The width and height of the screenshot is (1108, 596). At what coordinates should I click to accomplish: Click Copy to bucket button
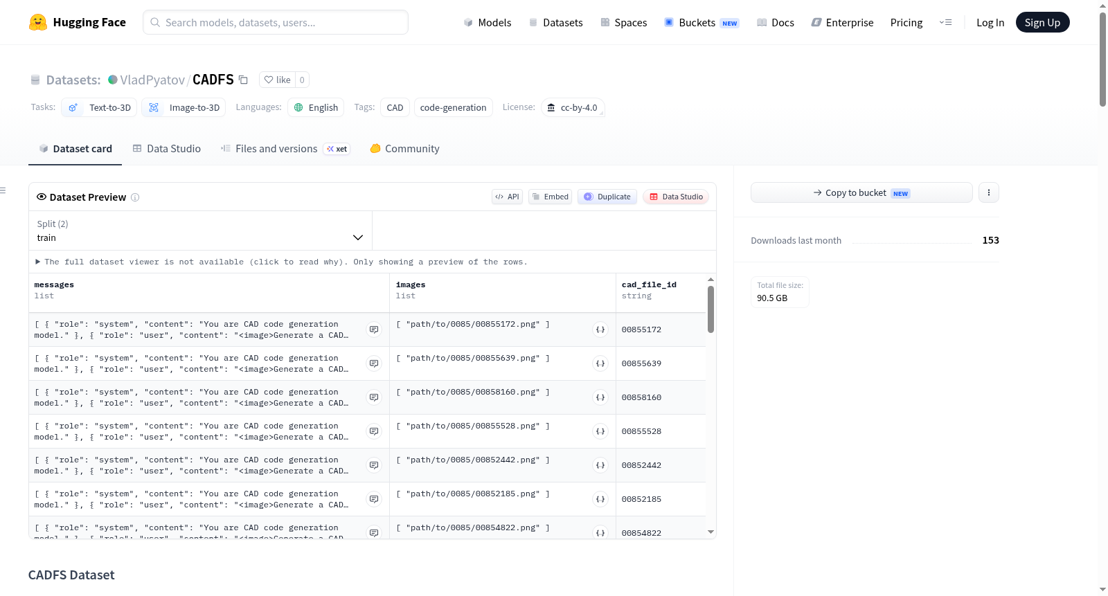pyautogui.click(x=861, y=192)
